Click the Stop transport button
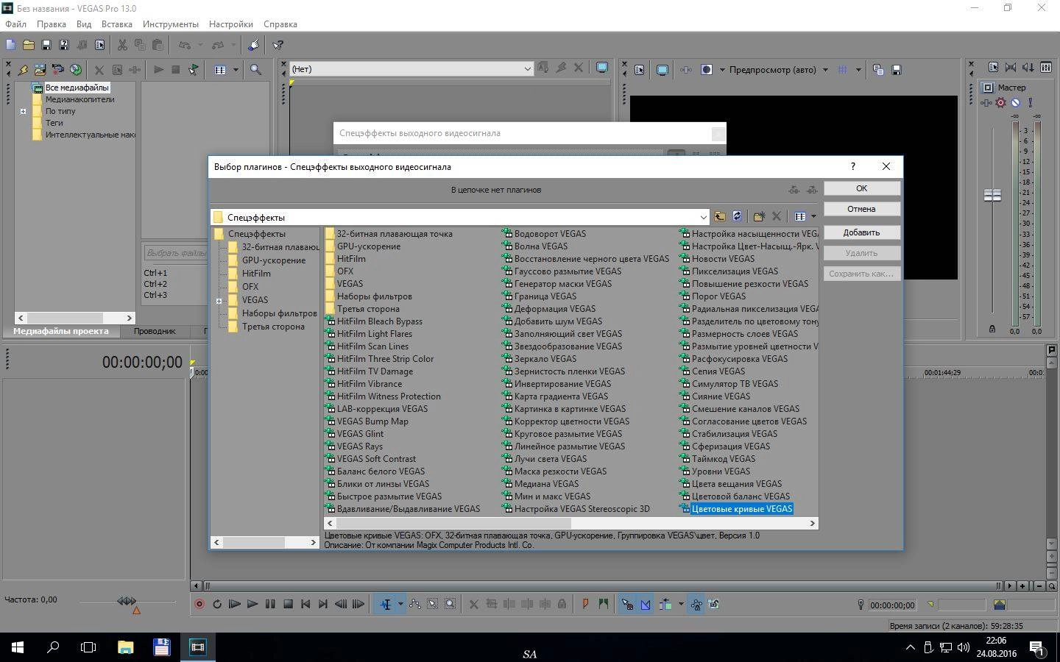This screenshot has height=662, width=1060. pyautogui.click(x=288, y=604)
